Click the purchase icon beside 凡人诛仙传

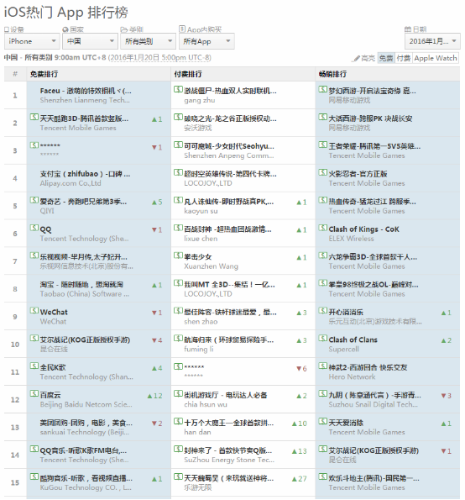tap(178, 200)
